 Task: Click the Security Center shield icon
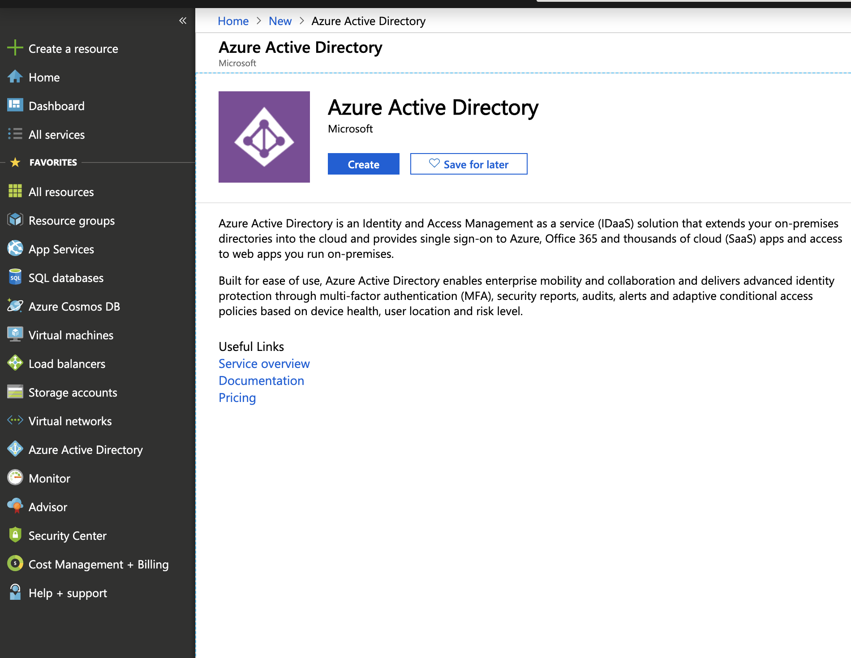click(15, 535)
